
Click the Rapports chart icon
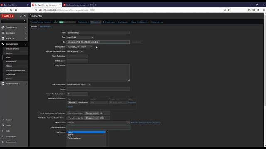[x=3, y=38]
